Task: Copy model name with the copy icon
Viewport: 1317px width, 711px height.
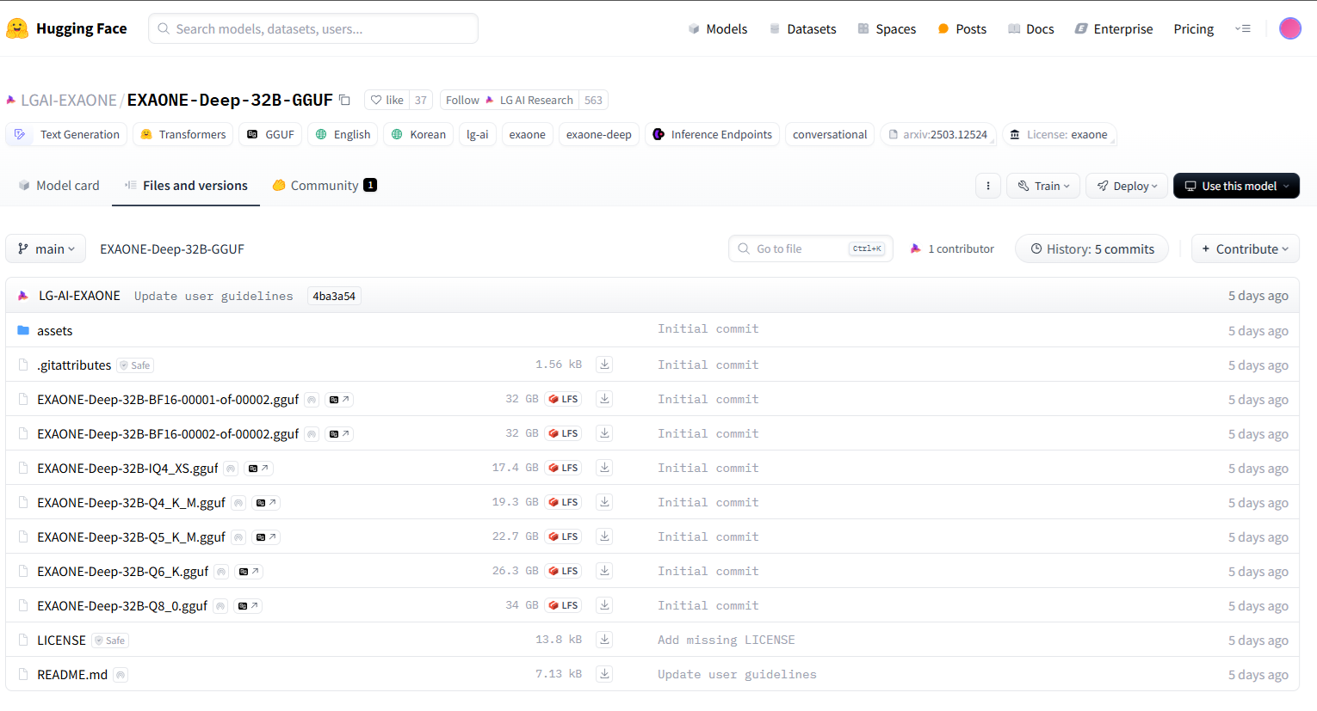Action: (x=344, y=100)
